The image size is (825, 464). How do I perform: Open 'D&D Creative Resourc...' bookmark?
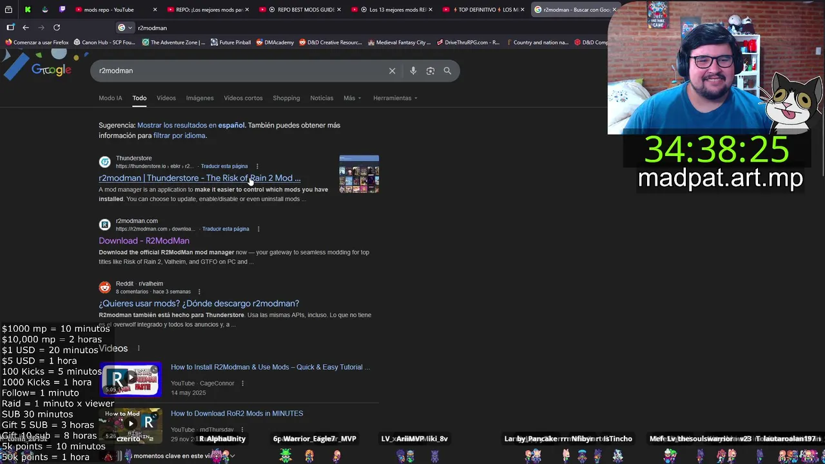[x=330, y=43]
